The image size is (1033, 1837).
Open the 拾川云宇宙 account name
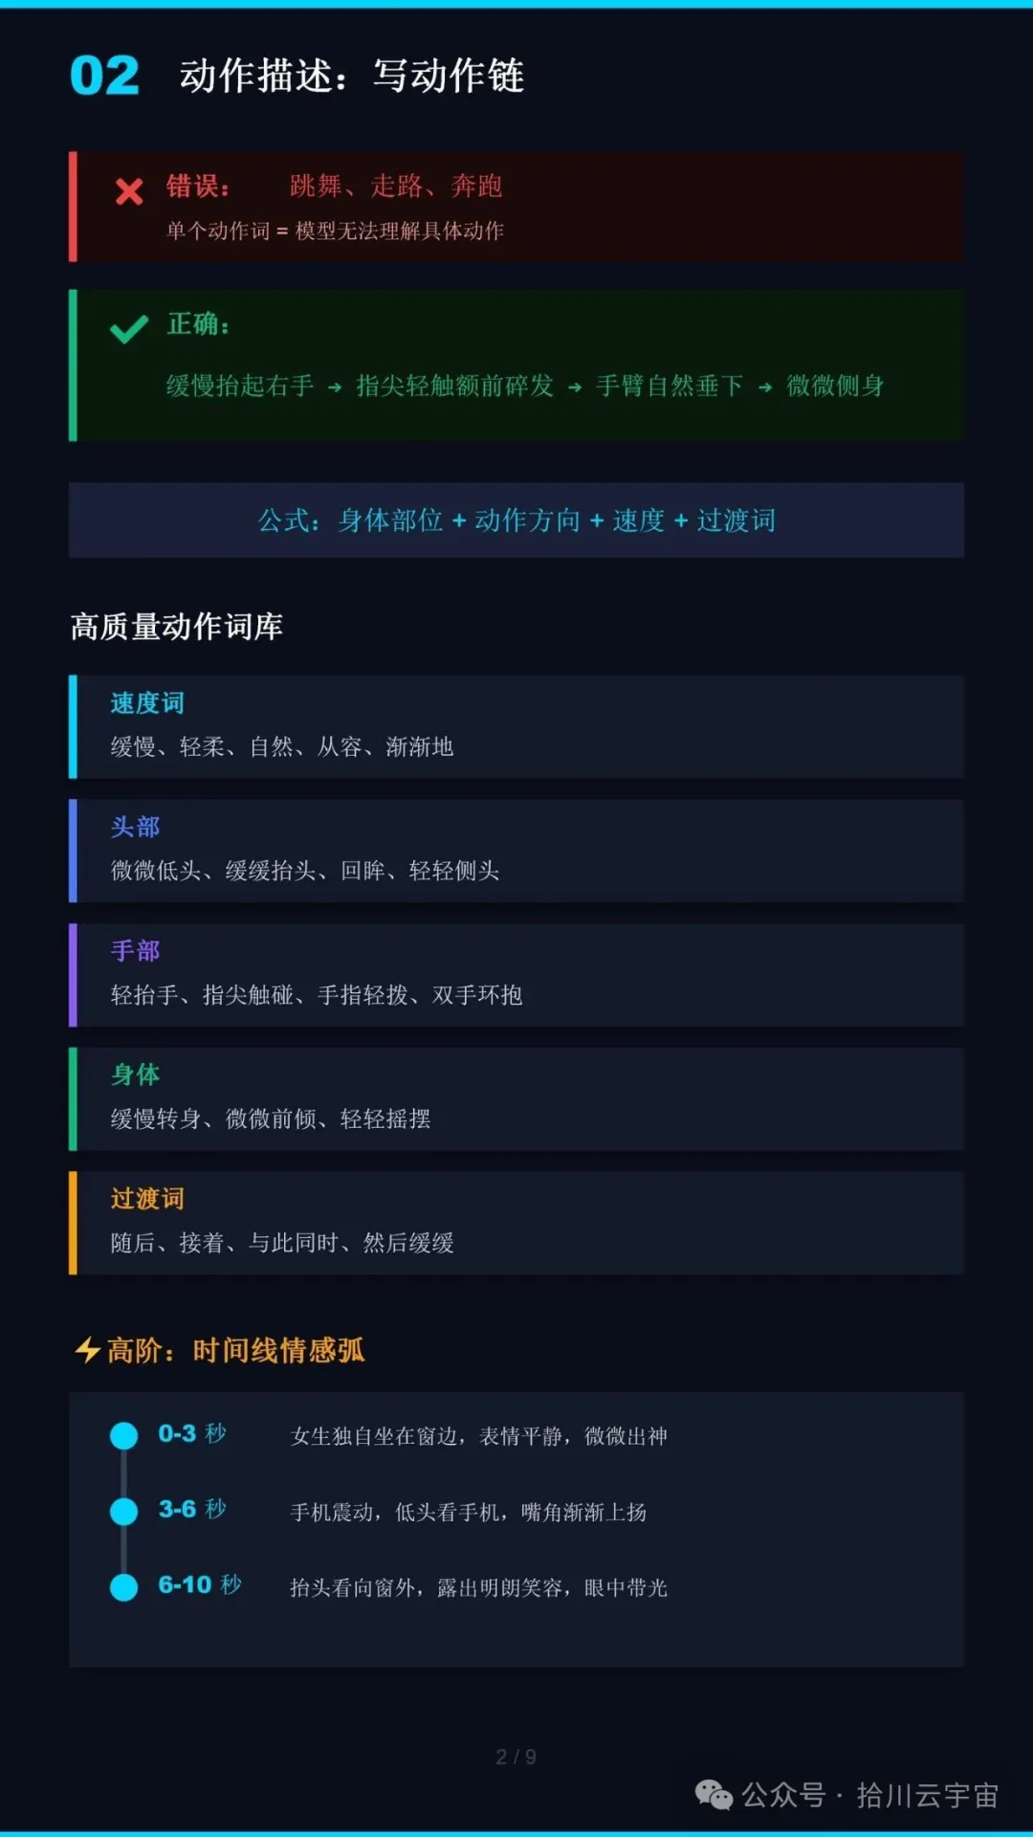tap(927, 1796)
